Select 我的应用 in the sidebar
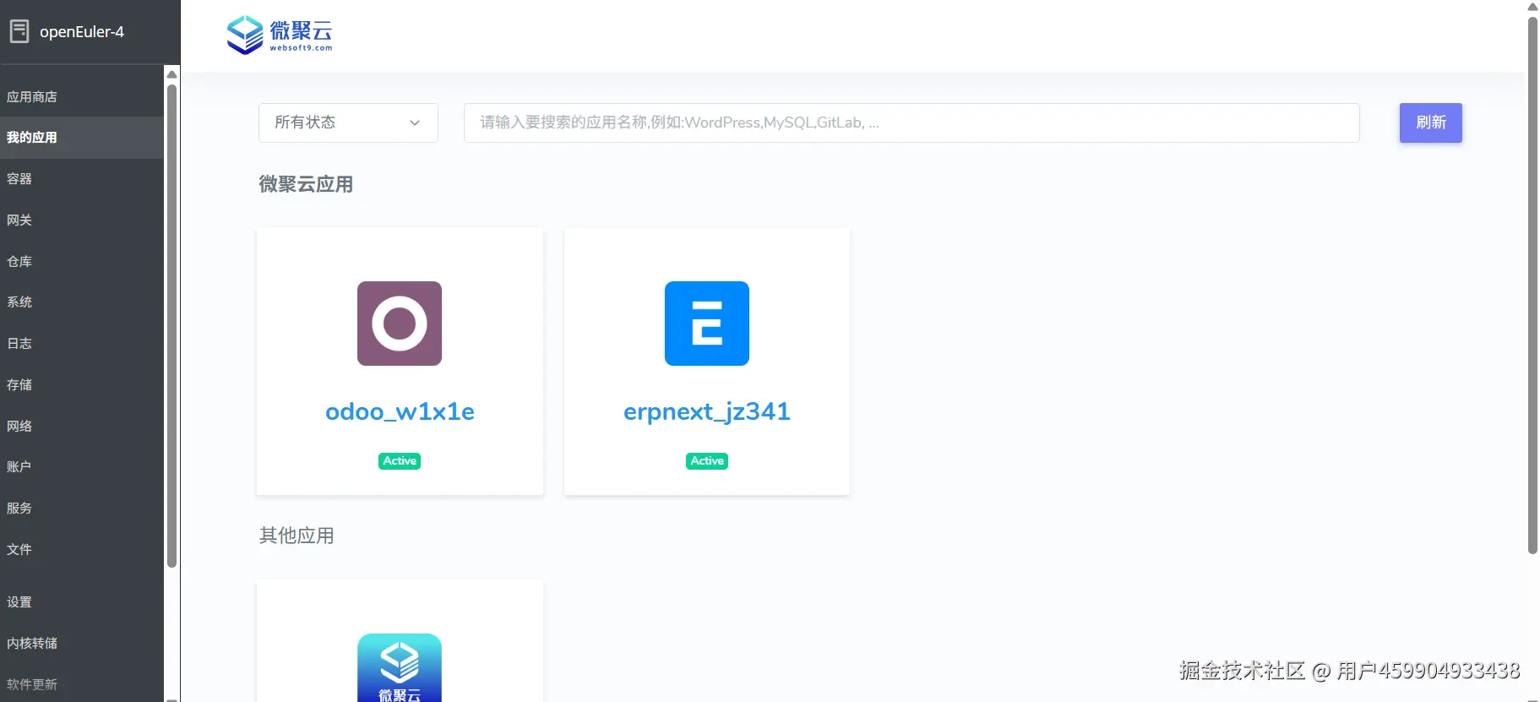 coord(82,138)
